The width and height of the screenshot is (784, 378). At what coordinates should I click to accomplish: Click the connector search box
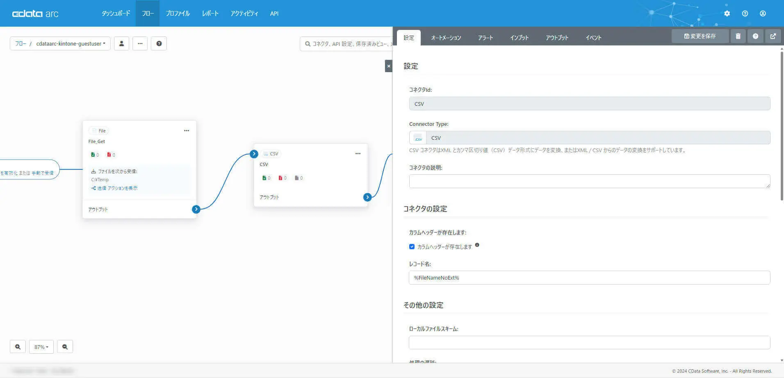(346, 44)
